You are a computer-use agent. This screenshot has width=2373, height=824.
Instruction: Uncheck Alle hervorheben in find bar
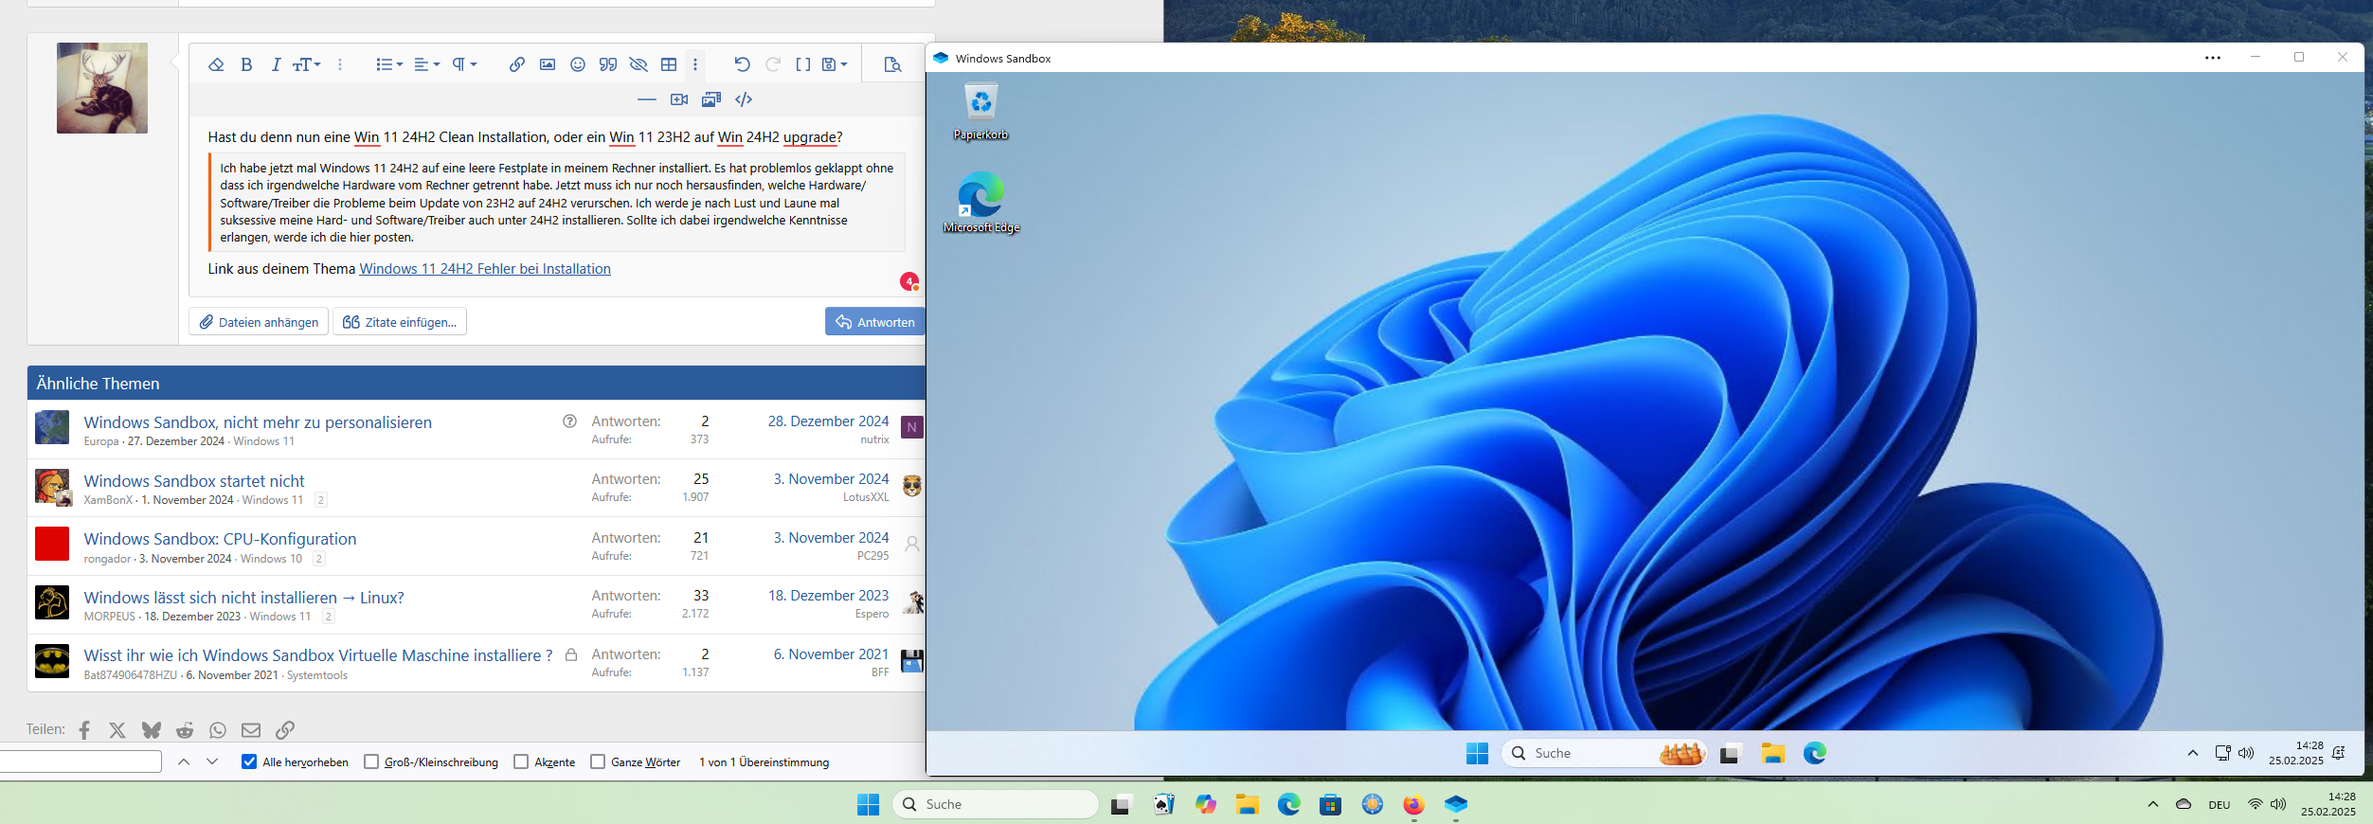pyautogui.click(x=249, y=761)
